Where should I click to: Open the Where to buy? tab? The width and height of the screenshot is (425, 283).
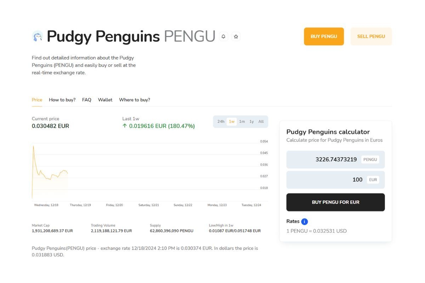(x=135, y=99)
